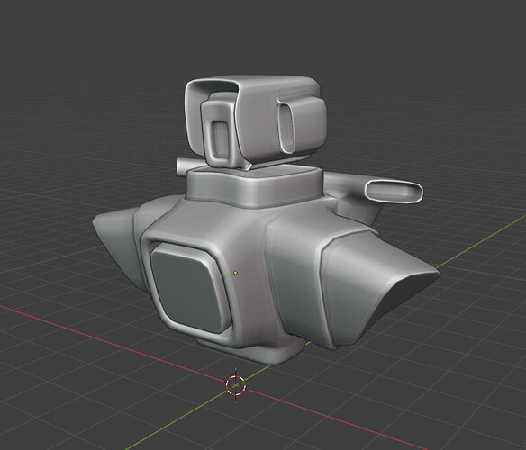Select the inner face block of turret
The image size is (526, 450).
point(220,132)
